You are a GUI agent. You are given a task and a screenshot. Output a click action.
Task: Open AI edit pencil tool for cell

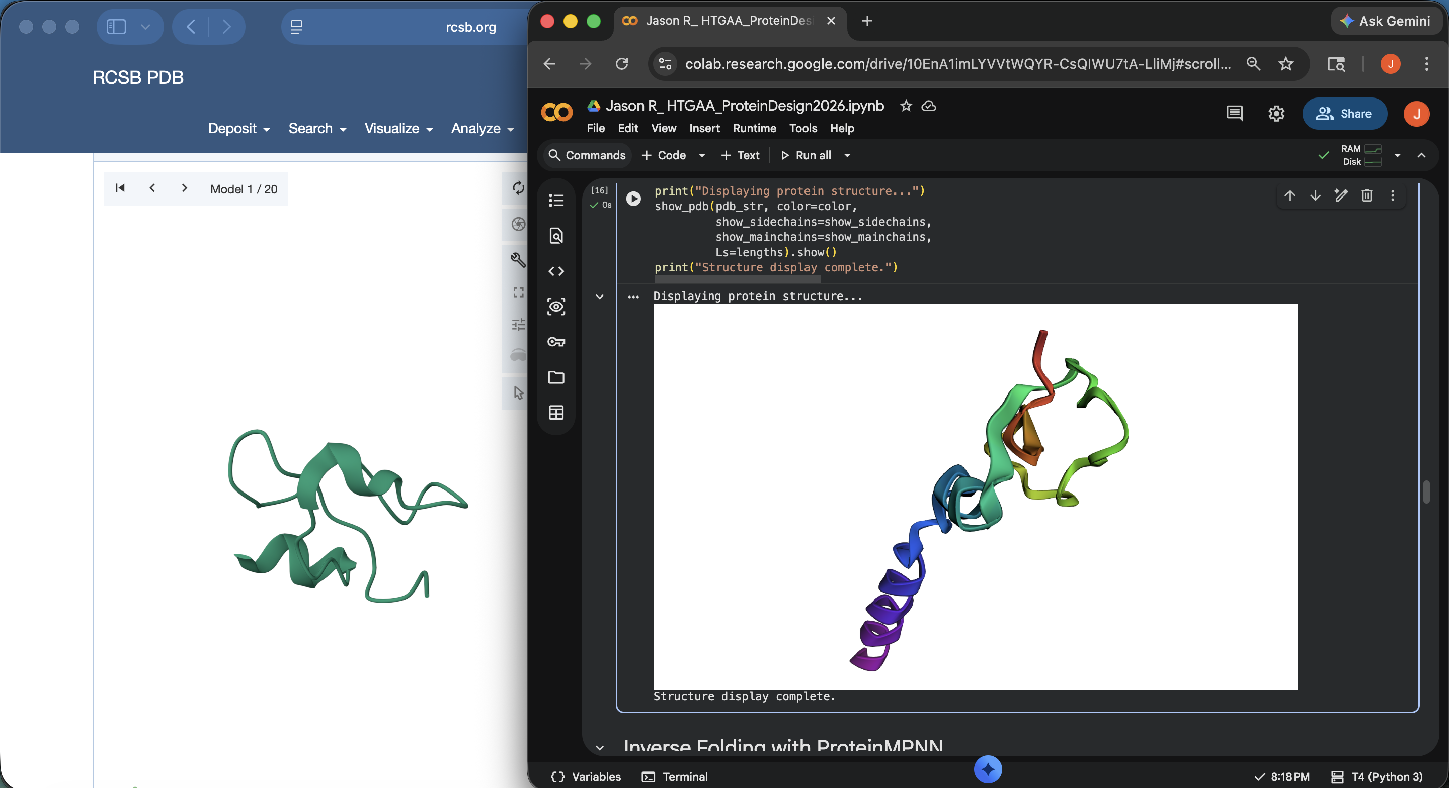tap(1341, 195)
